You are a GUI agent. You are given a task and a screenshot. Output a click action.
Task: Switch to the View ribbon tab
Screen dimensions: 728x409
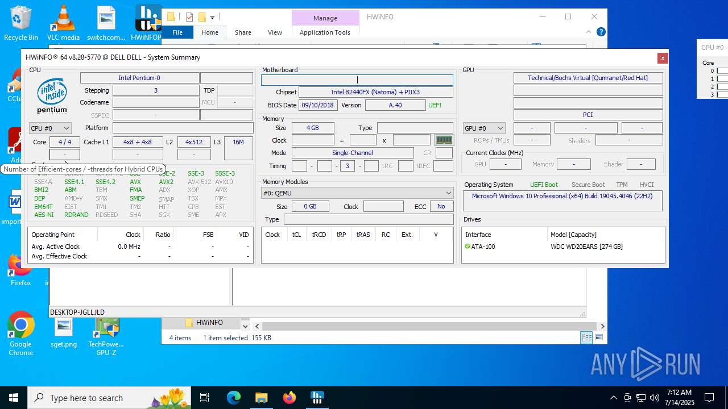(x=275, y=32)
